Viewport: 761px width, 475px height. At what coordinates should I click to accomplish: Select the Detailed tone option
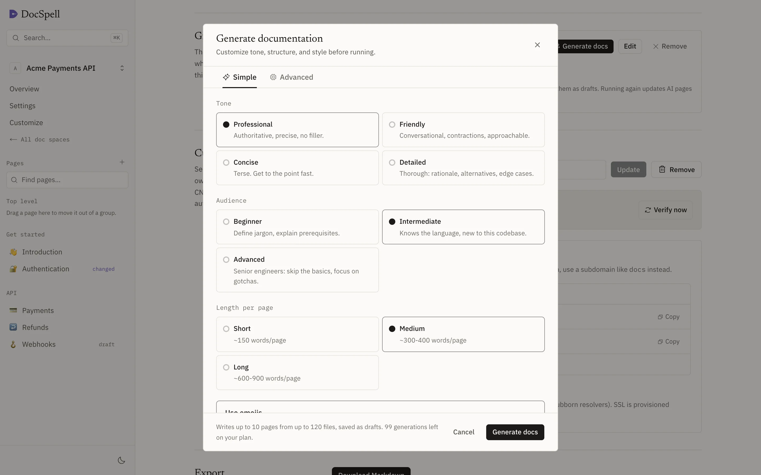(463, 168)
